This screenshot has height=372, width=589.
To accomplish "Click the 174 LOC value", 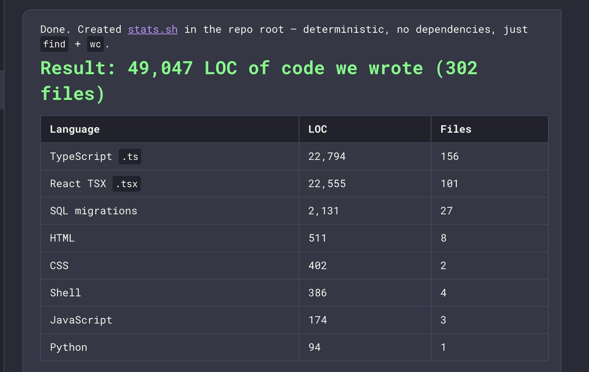I will (318, 320).
